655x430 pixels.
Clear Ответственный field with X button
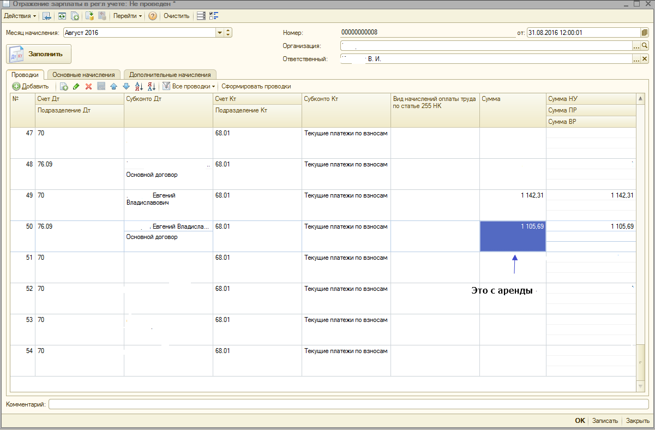coord(644,59)
